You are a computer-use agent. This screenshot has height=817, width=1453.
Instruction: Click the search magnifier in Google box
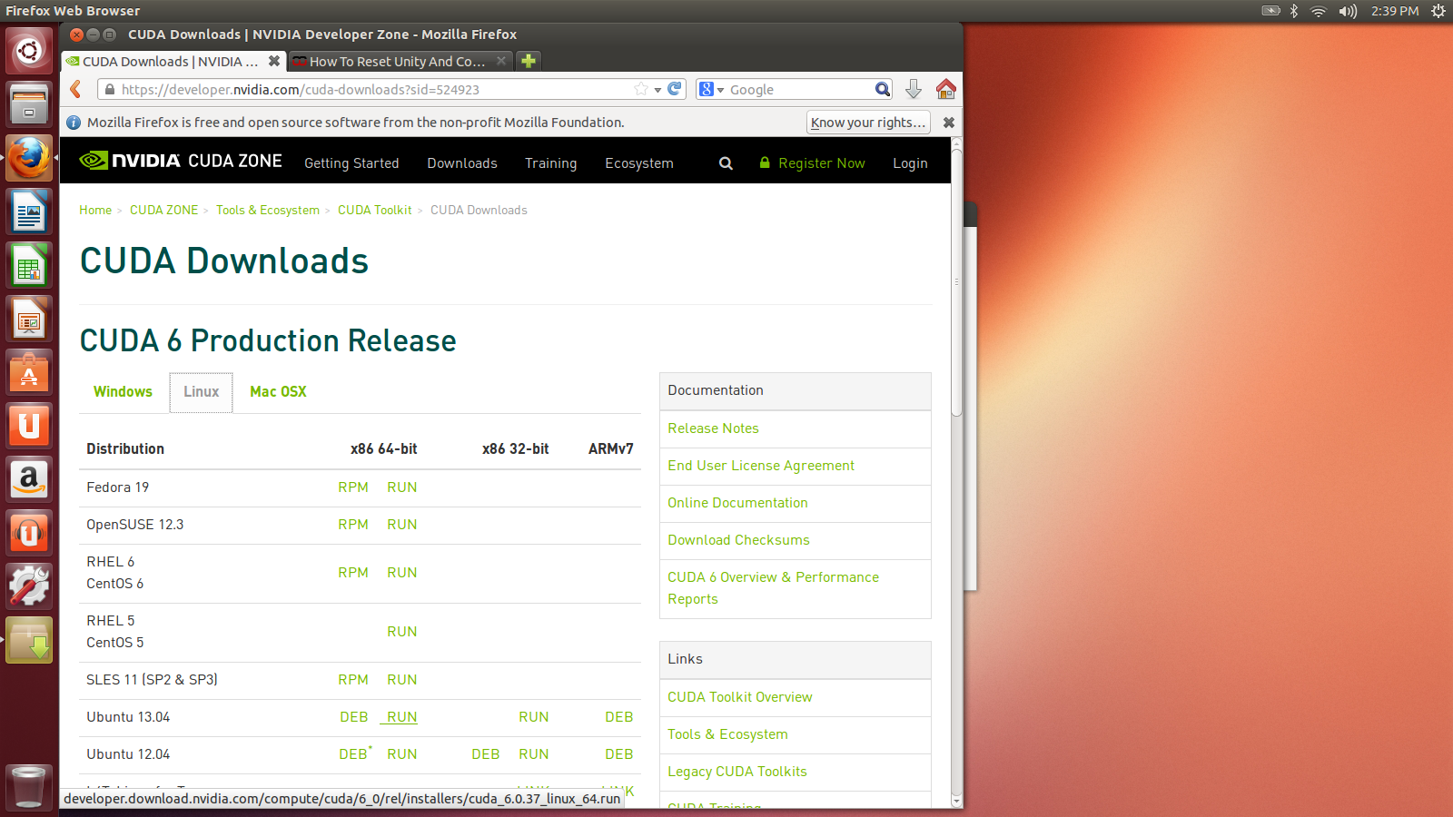[883, 89]
